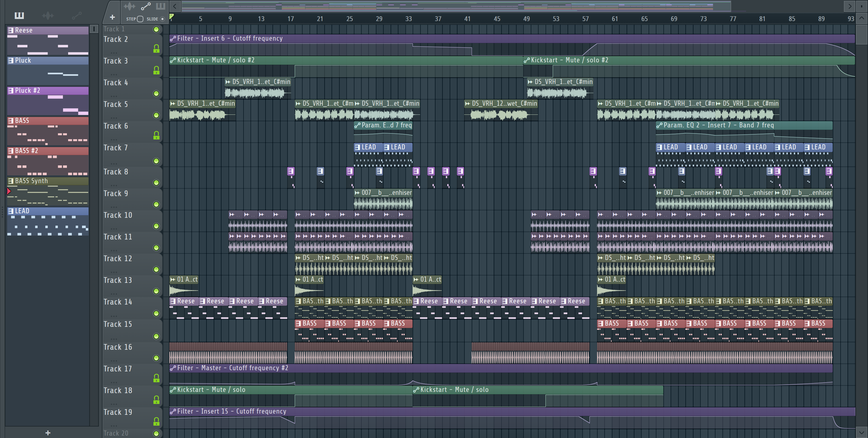Select the Pluck #2 pattern
The width and height of the screenshot is (868, 438).
point(48,101)
